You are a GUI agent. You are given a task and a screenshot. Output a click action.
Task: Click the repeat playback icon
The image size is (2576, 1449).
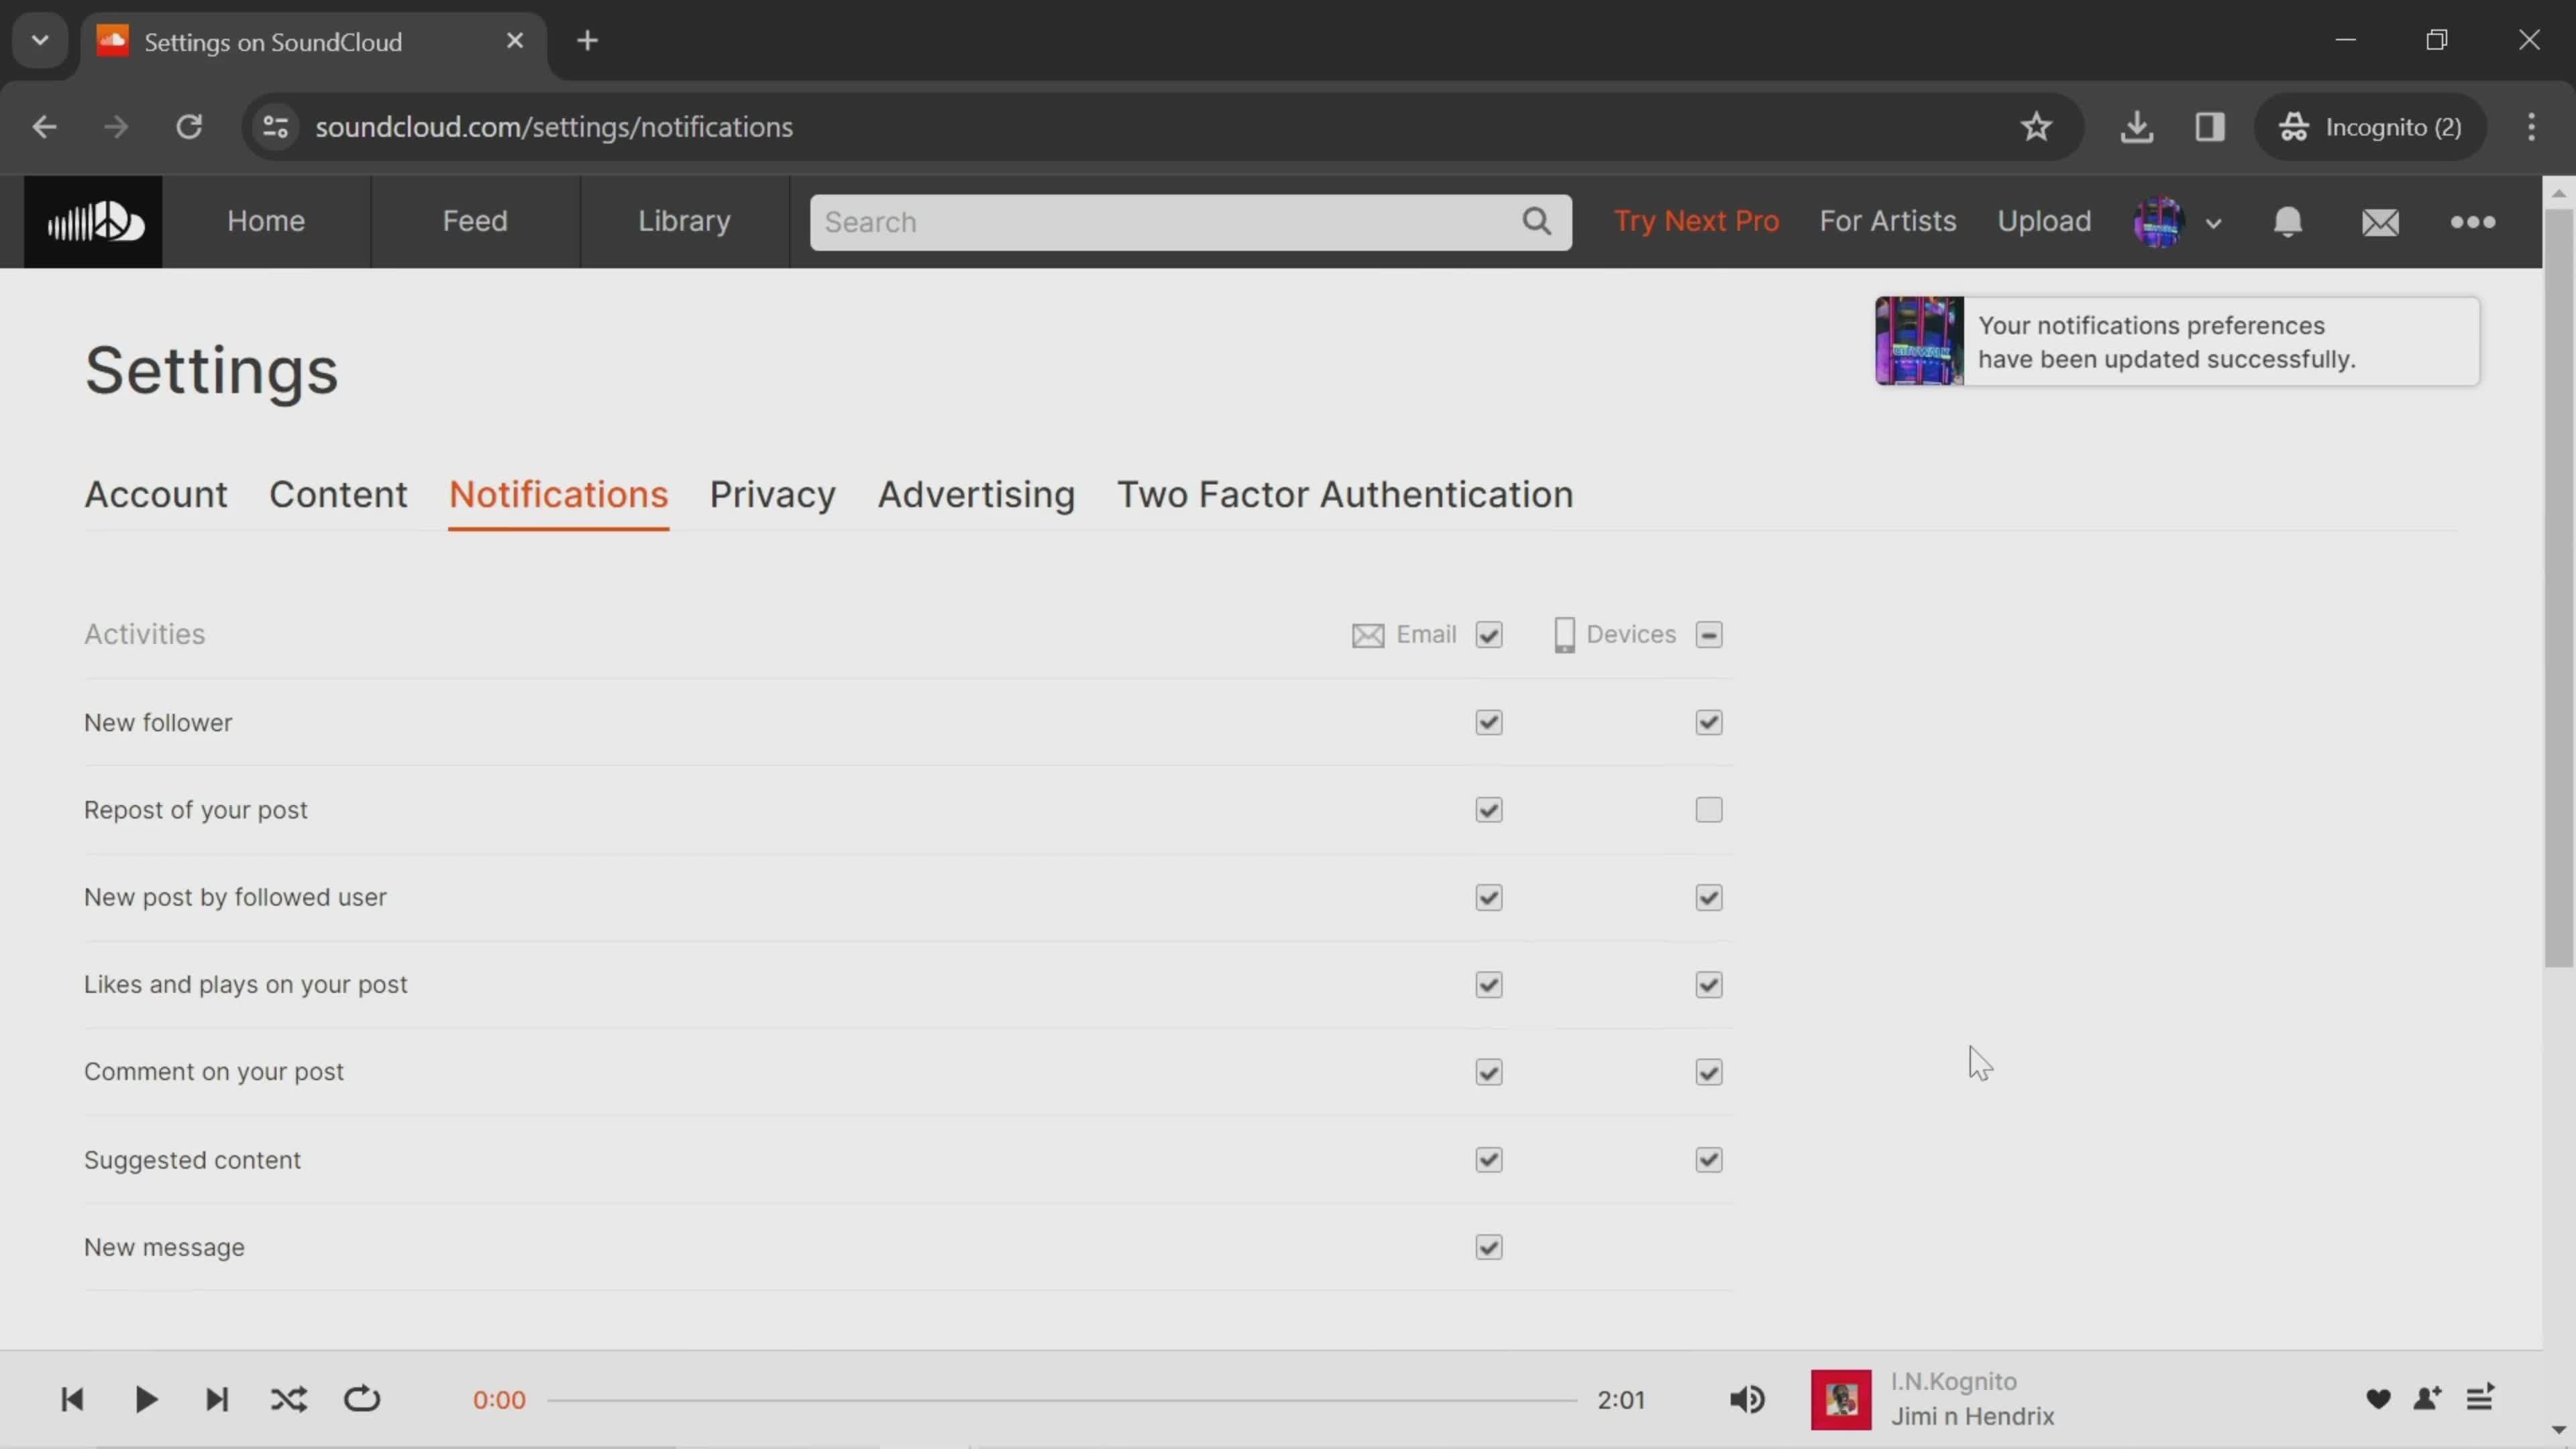coord(363,1399)
